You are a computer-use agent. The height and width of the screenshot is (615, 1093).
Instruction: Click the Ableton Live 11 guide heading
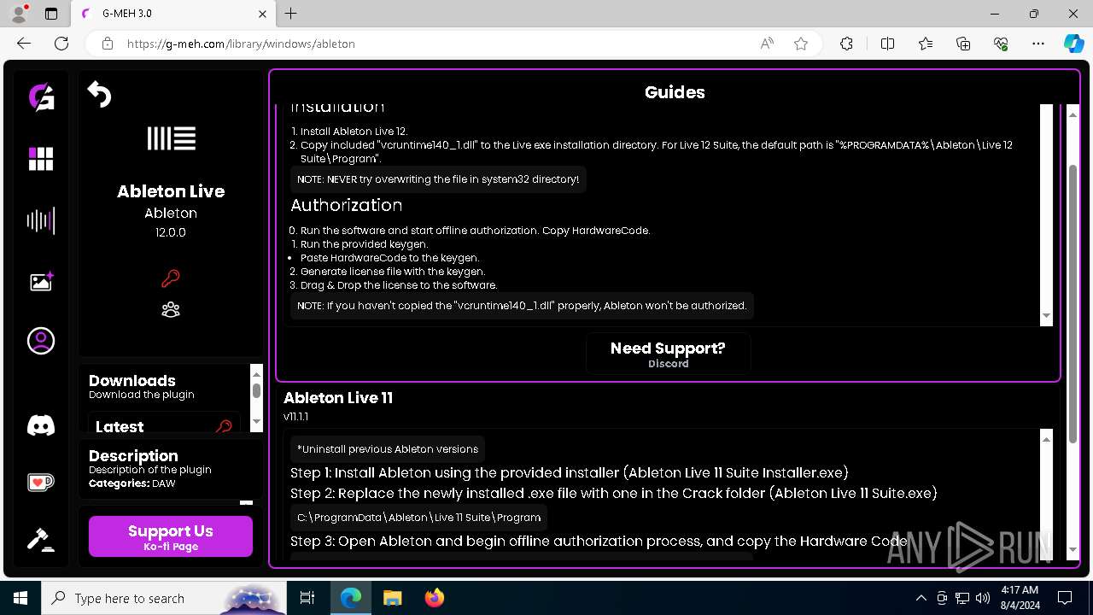[x=338, y=398]
